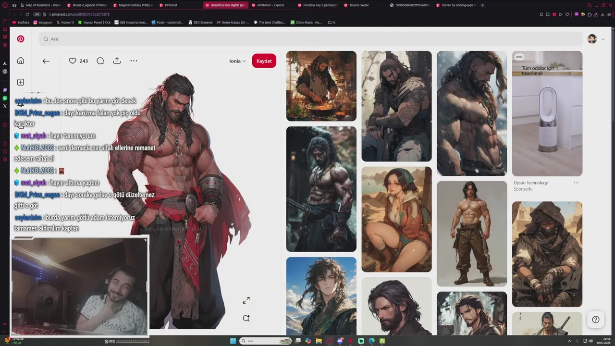The image size is (615, 346).
Task: Show hidden tray icons chevron
Action: (569, 341)
